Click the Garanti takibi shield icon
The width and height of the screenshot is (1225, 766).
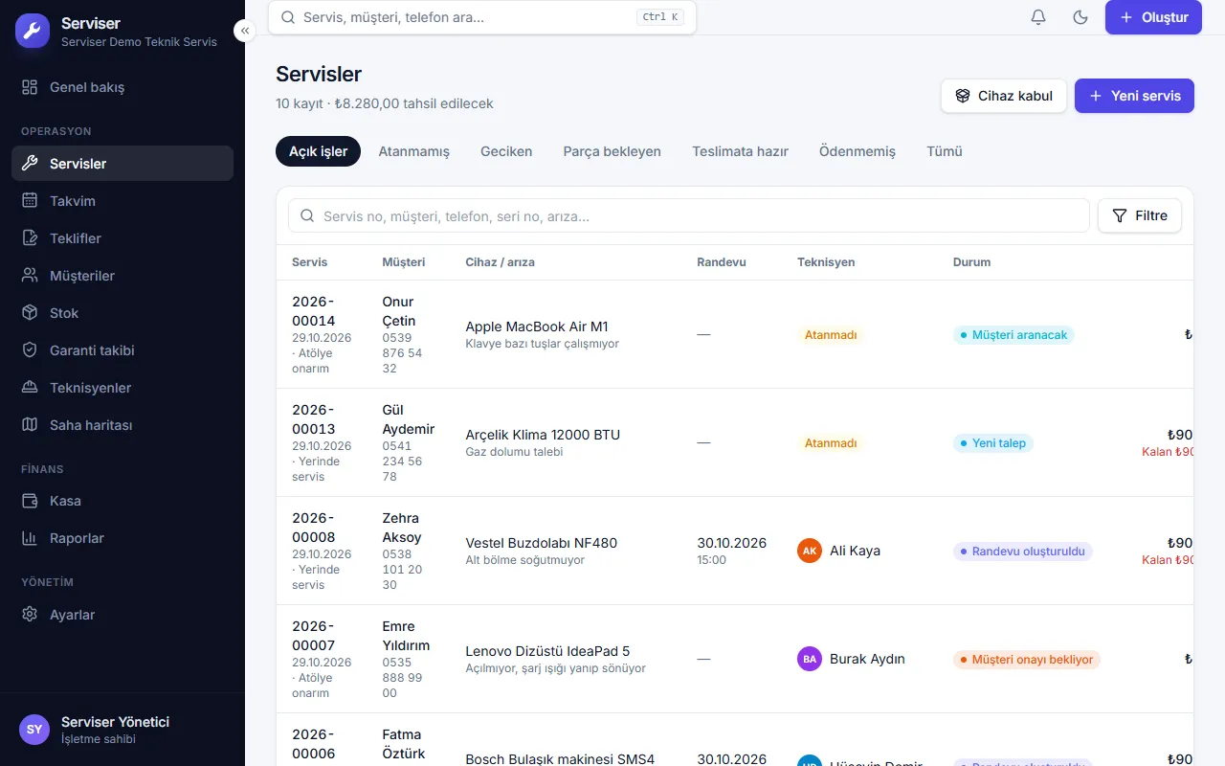point(31,350)
